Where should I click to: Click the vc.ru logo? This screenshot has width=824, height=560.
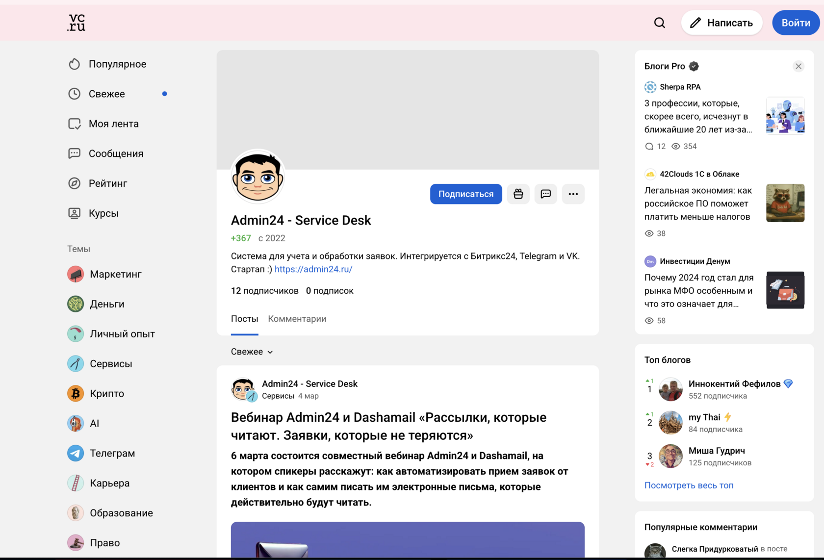(x=76, y=23)
